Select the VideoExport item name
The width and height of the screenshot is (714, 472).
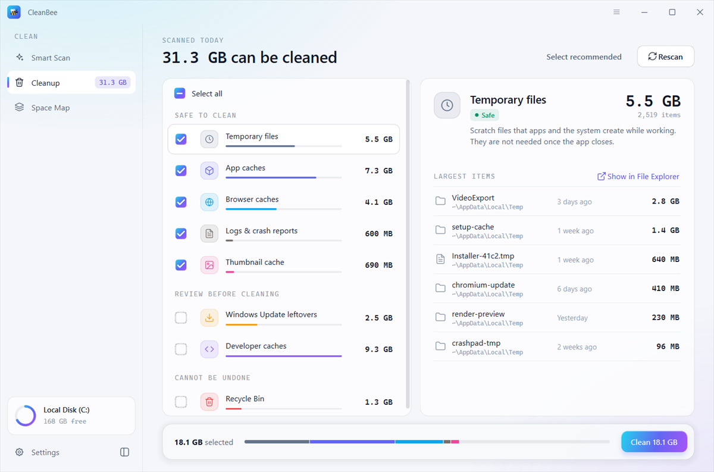pyautogui.click(x=473, y=198)
